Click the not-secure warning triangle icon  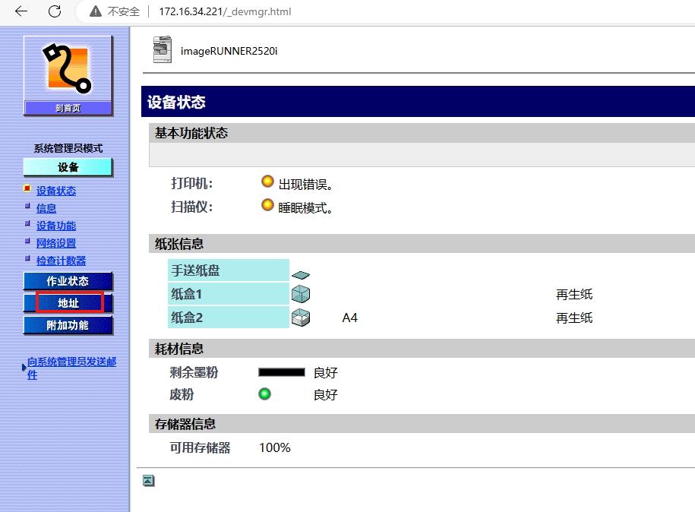95,11
